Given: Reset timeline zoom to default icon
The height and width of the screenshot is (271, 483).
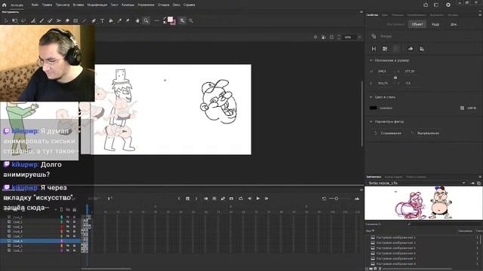Looking at the screenshot, I should click(x=324, y=199).
